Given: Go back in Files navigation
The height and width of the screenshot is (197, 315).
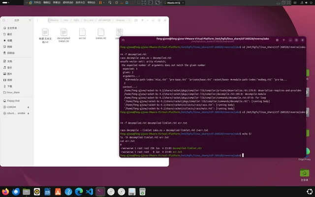Looking at the screenshot, I should 37,20.
